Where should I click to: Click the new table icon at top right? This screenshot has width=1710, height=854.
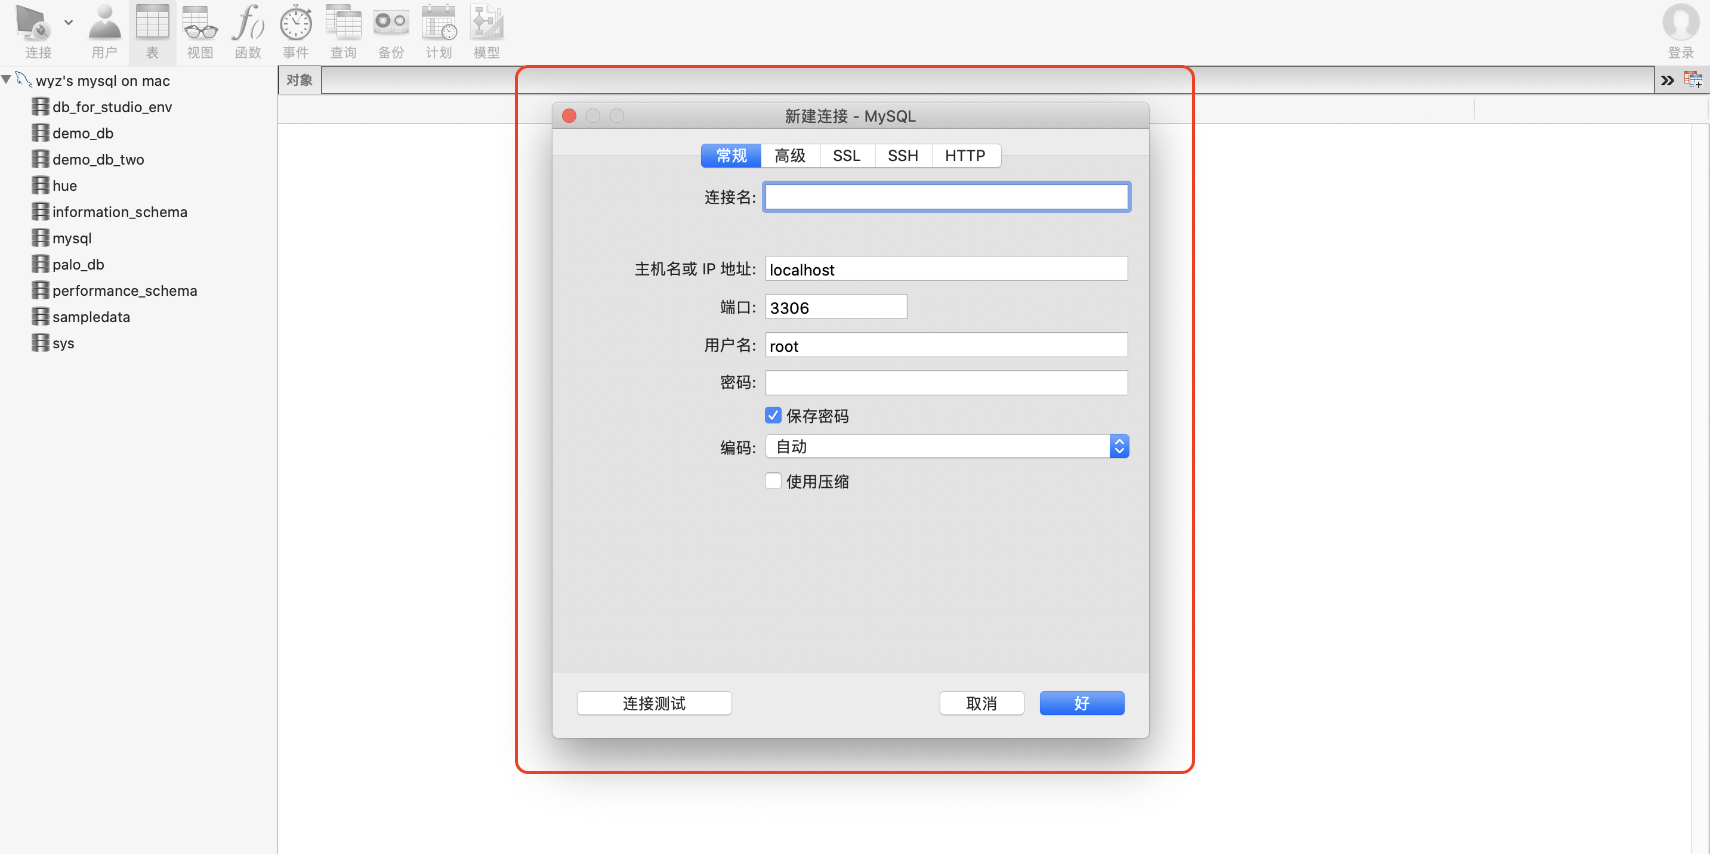click(x=1693, y=81)
